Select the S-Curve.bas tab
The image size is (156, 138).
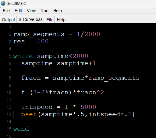(x=30, y=19)
